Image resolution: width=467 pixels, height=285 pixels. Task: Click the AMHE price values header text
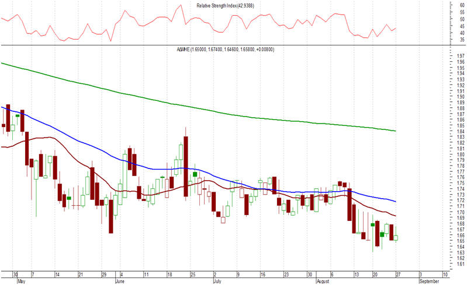point(226,50)
